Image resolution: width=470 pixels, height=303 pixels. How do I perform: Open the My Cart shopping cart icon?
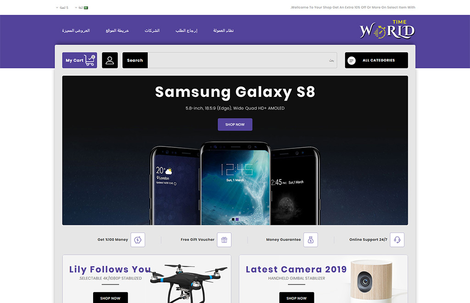[90, 60]
